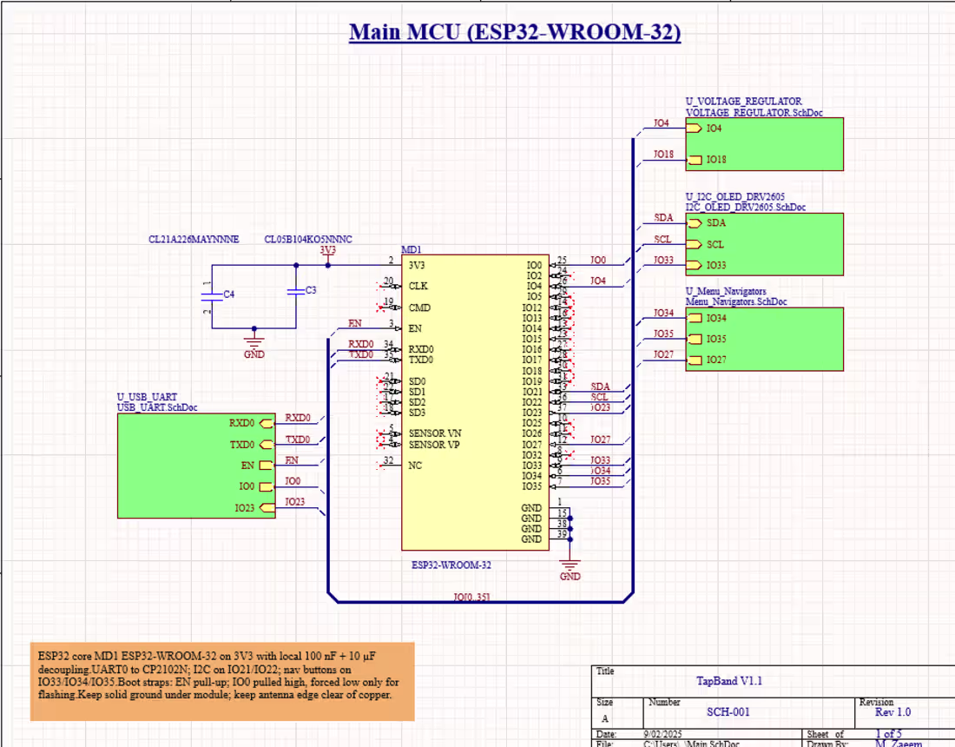Select the orange design note text box
The height and width of the screenshot is (747, 955).
click(222, 682)
